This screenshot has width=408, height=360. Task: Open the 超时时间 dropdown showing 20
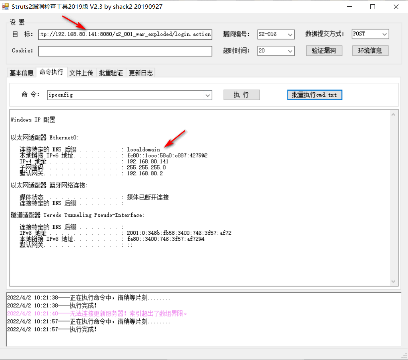[x=276, y=51]
